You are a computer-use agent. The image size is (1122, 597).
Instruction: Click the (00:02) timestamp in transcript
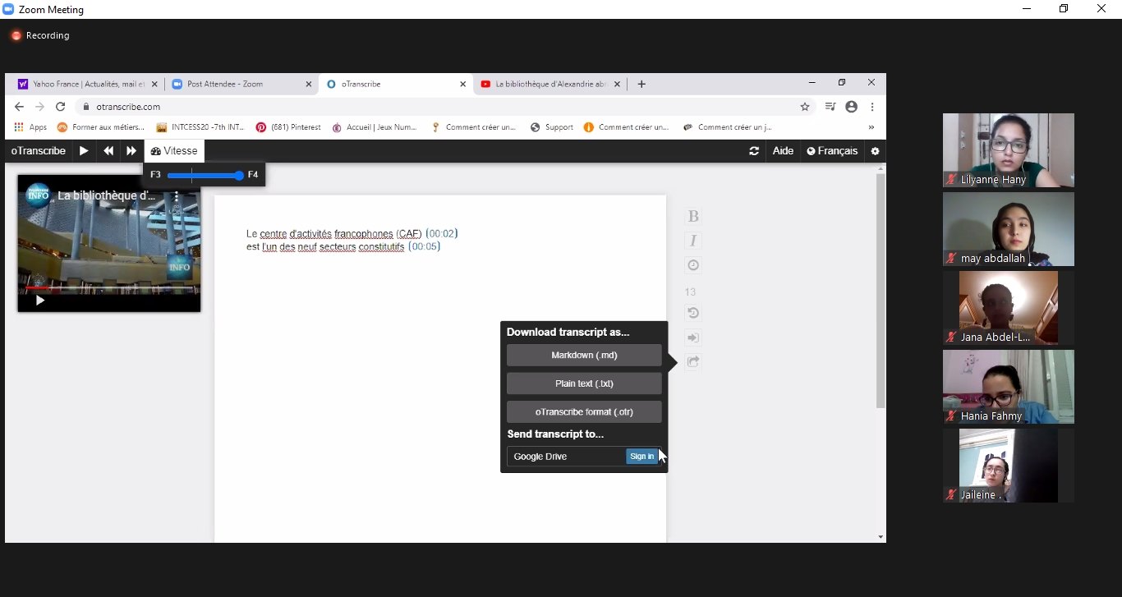[442, 234]
